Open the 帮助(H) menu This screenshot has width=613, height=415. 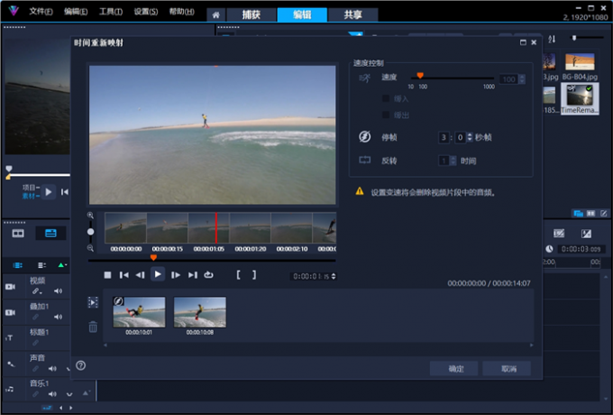[x=181, y=12]
